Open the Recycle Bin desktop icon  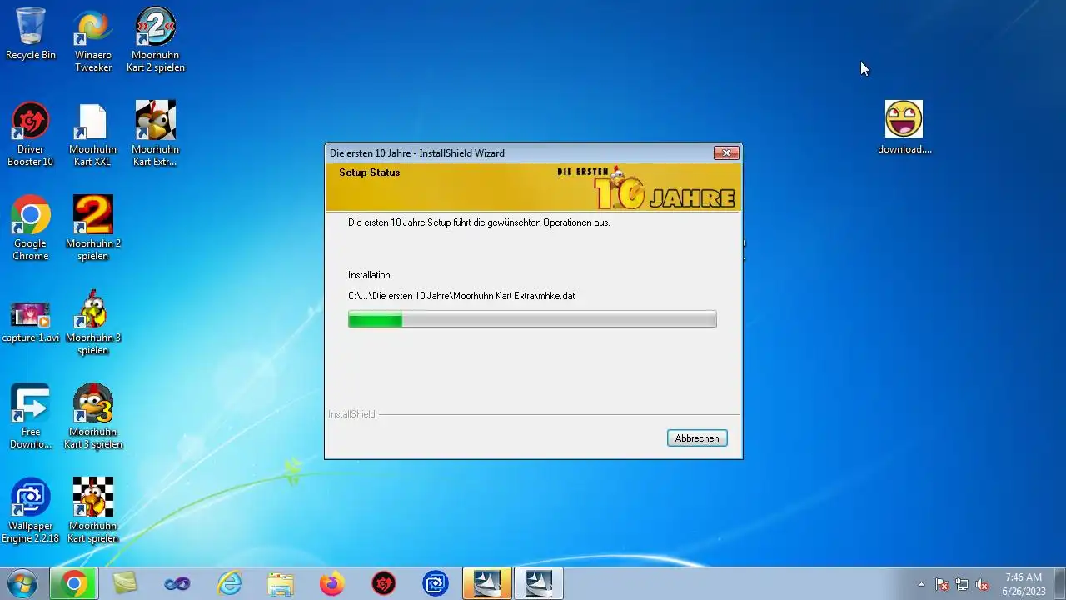[31, 34]
